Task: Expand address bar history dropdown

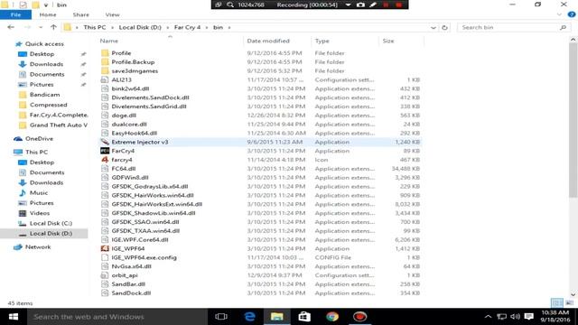Action: (433, 28)
